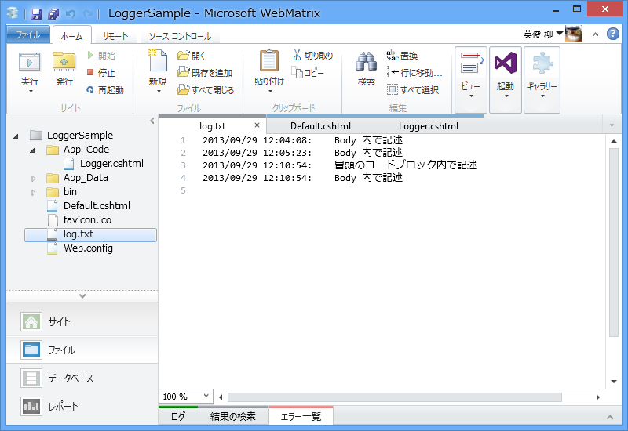Cut selection with 切り取り
628x431 pixels.
pyautogui.click(x=313, y=55)
